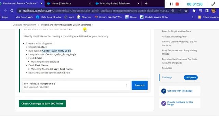Go forward in browser history
219x123 pixels.
coord(5,11)
